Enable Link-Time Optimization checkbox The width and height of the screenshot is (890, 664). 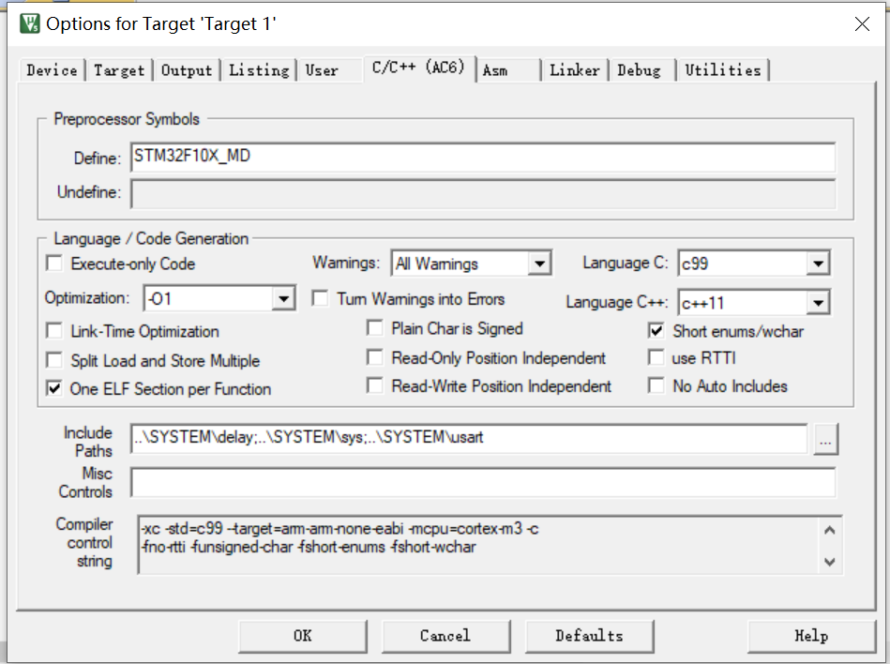54,331
